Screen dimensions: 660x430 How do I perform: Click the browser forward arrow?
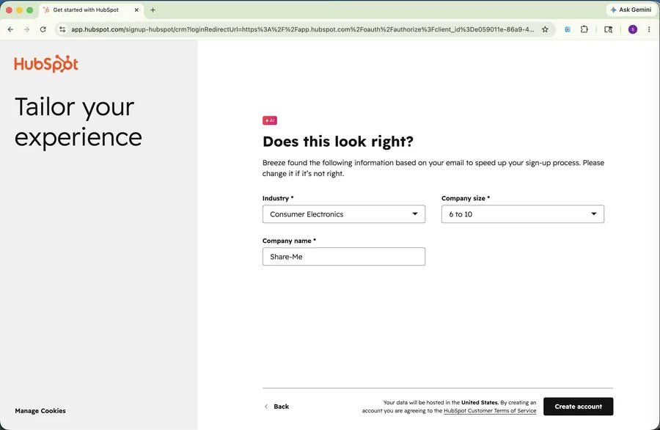(x=26, y=29)
